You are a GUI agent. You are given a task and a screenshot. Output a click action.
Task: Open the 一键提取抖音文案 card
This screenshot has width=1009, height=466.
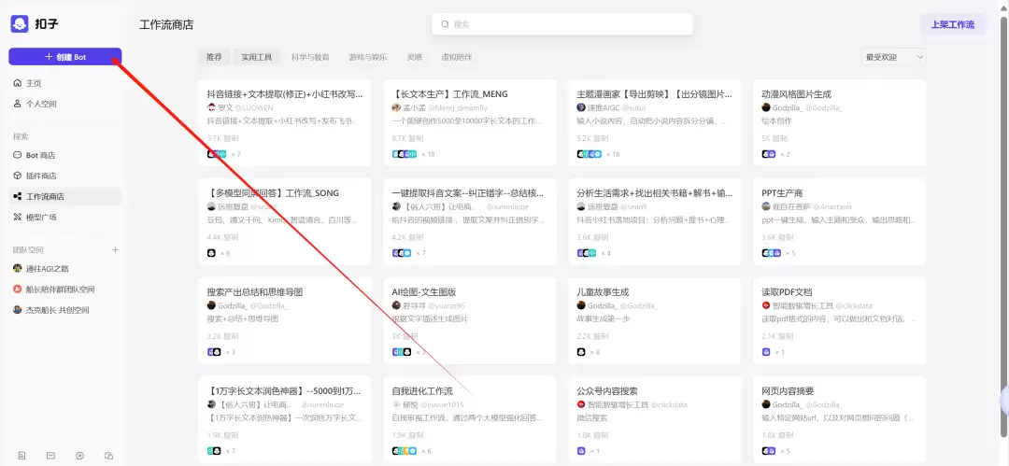tap(470, 222)
